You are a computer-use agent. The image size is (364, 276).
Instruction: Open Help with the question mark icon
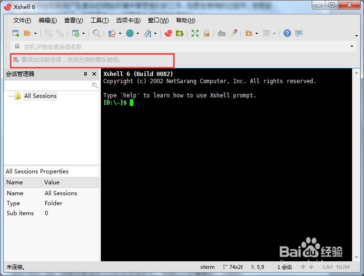pos(287,33)
